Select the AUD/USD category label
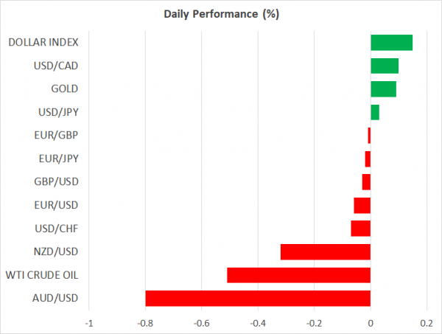Image resolution: width=442 pixels, height=334 pixels. [x=56, y=299]
